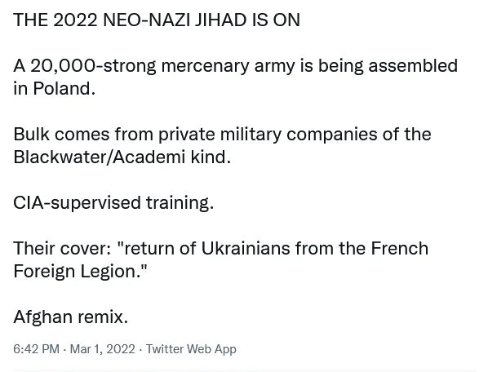Click the all-caps headline of the tweet
This screenshot has width=488, height=372.
[x=157, y=20]
